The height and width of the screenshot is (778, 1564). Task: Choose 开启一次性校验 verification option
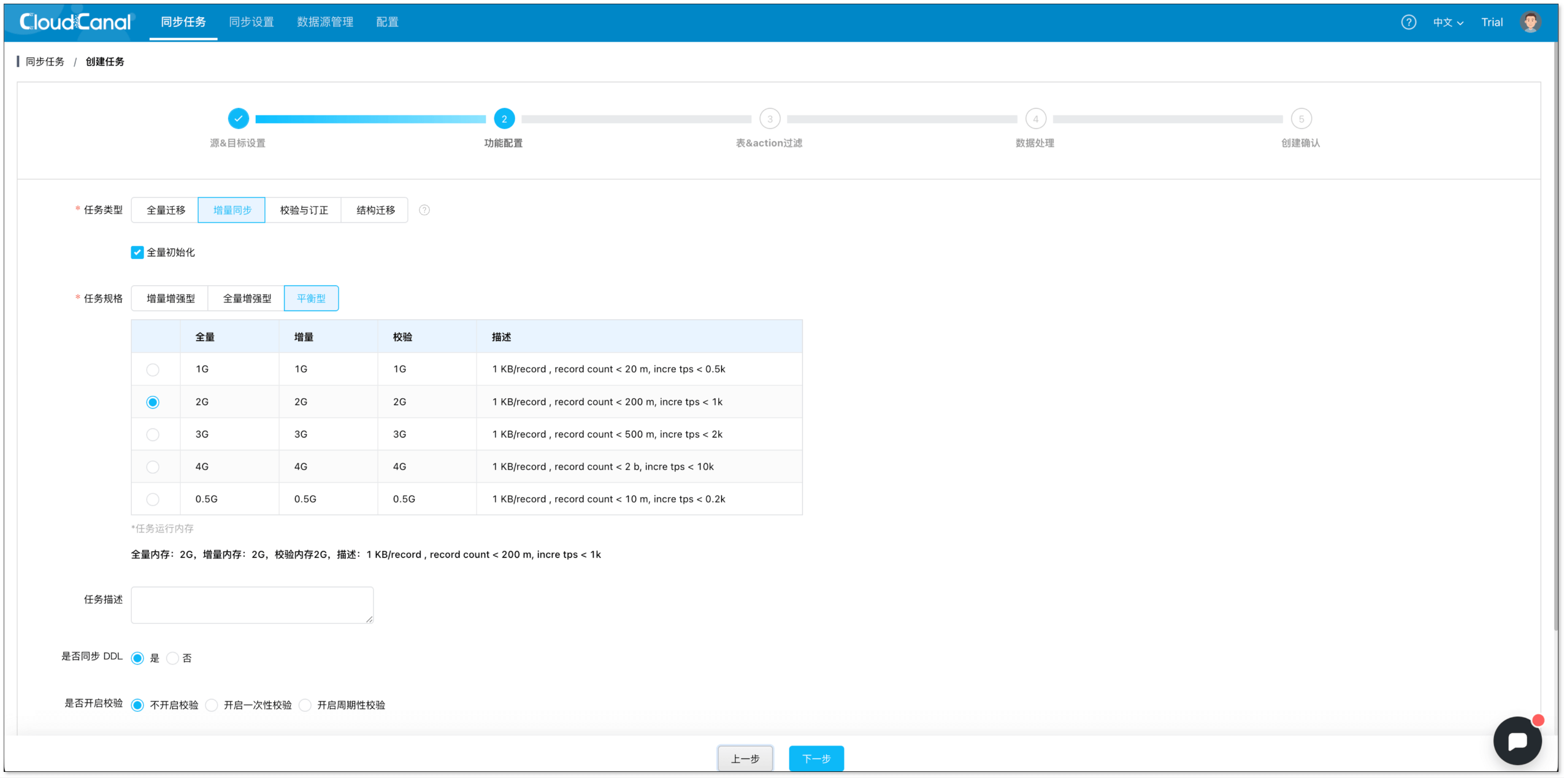coord(212,705)
